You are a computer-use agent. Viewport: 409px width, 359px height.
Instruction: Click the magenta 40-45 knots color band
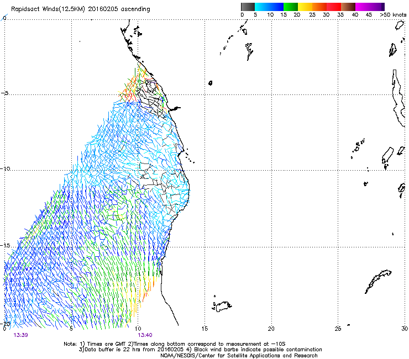coord(363,7)
